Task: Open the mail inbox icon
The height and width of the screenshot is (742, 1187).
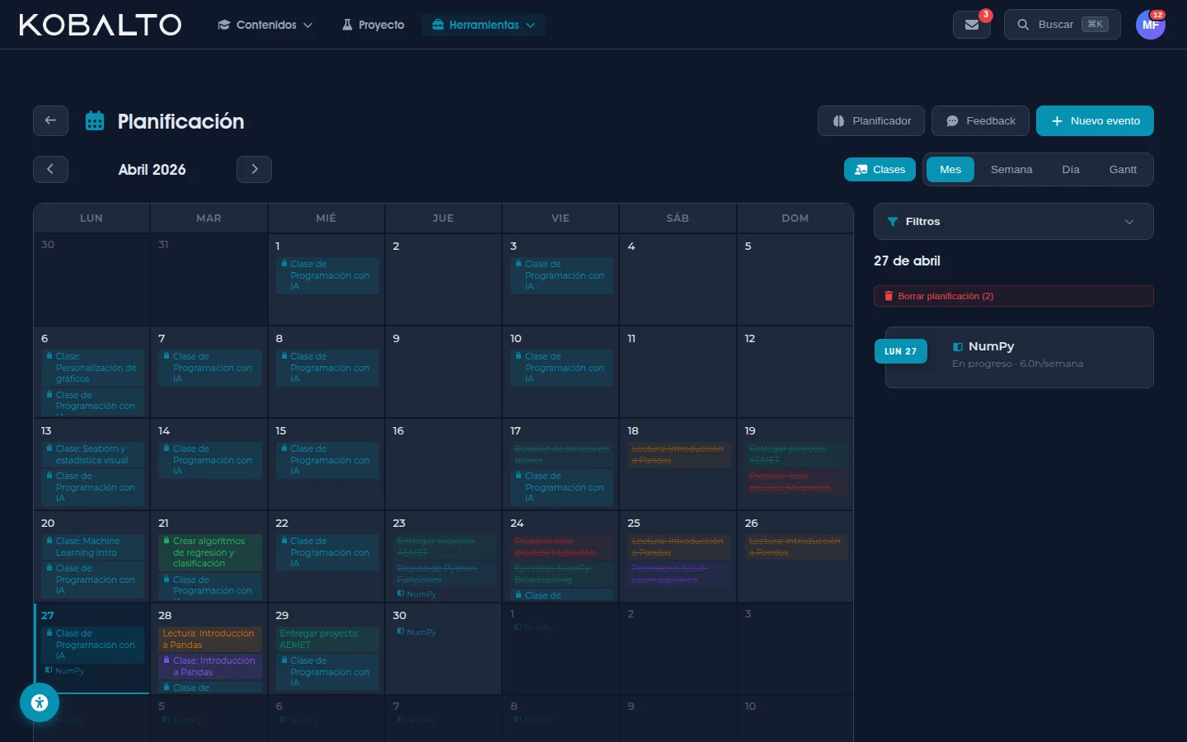Action: pyautogui.click(x=972, y=25)
